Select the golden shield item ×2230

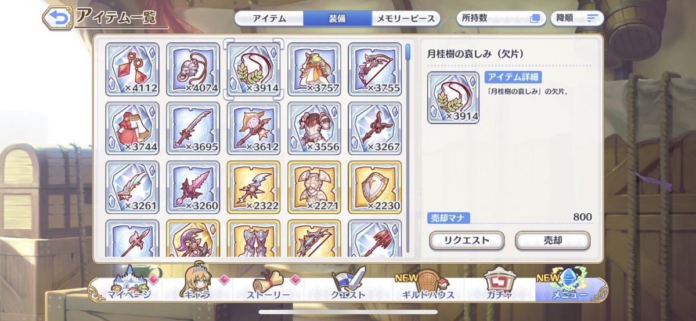point(375,187)
